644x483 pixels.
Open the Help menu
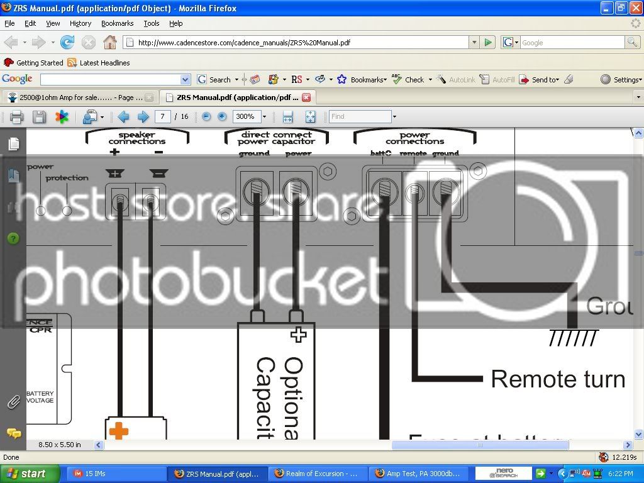tap(176, 23)
